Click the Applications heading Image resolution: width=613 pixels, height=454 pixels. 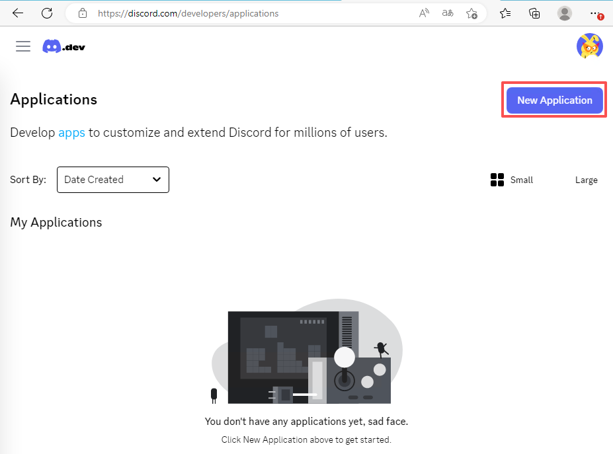54,99
